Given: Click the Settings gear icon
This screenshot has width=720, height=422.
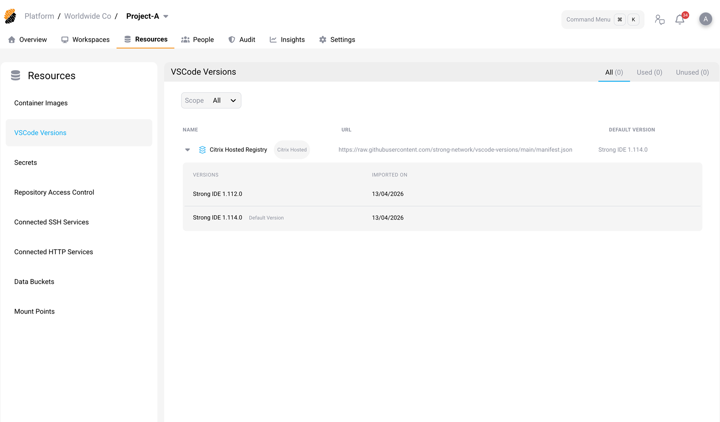Looking at the screenshot, I should click(323, 40).
